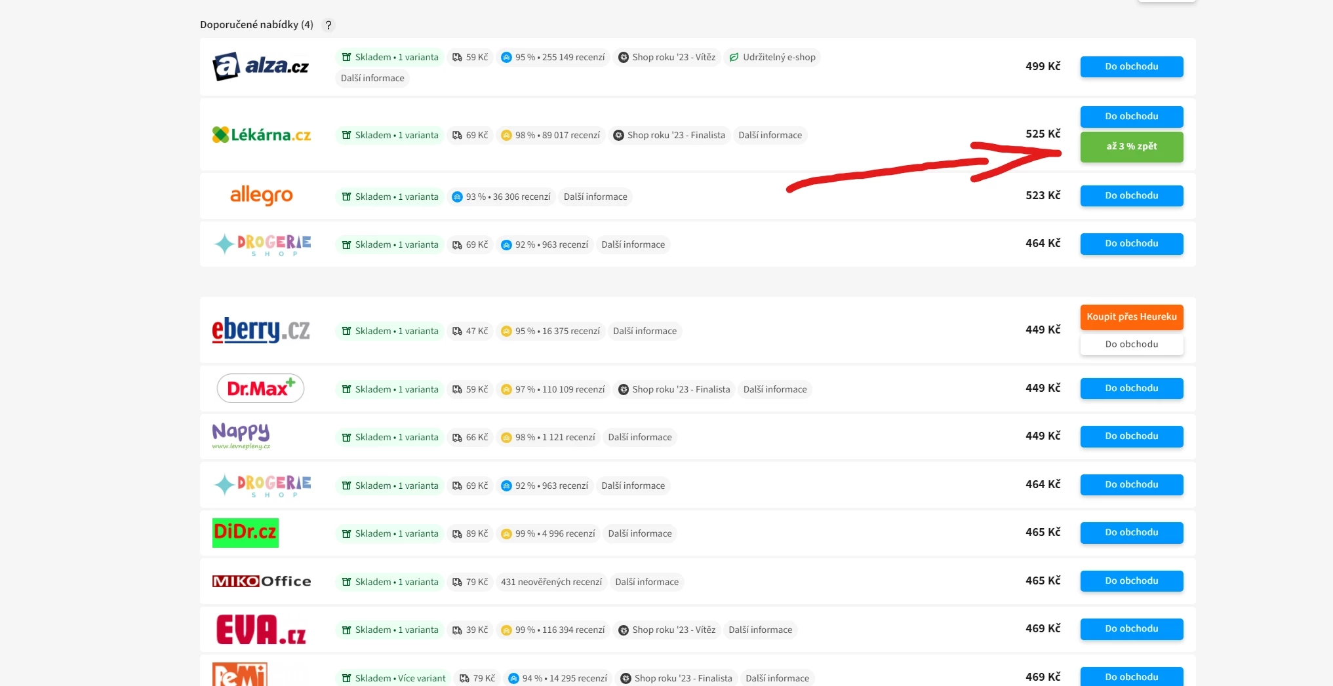1333x686 pixels.
Task: Click the EVA.cz logo
Action: pos(261,629)
